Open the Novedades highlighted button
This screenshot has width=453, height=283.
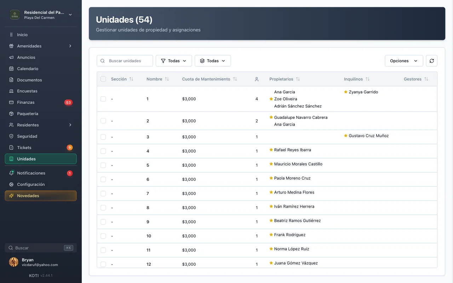[x=41, y=196]
